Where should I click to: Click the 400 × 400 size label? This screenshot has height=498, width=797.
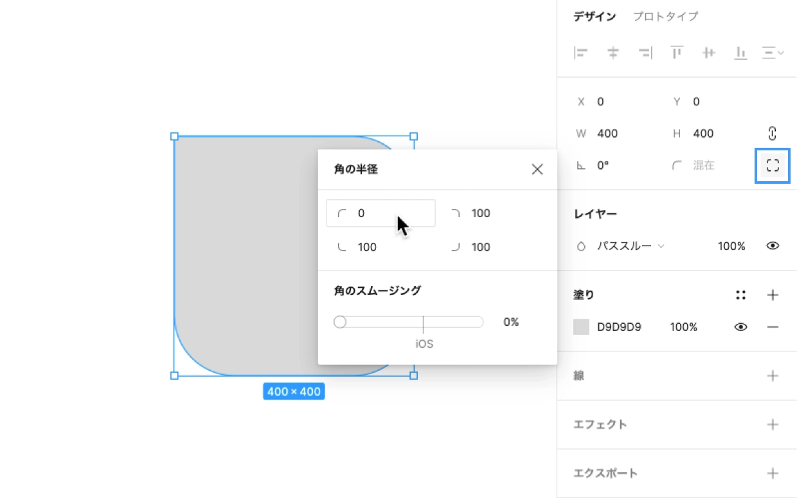294,391
